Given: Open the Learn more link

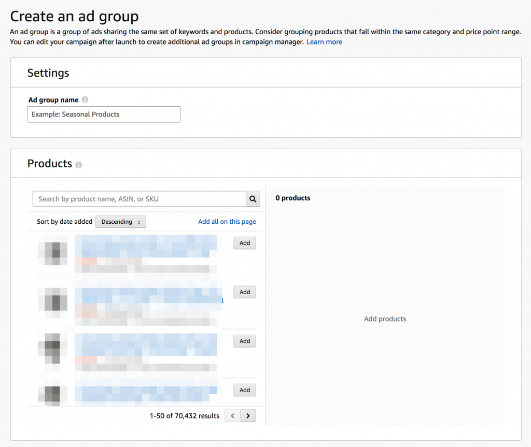Looking at the screenshot, I should [324, 42].
